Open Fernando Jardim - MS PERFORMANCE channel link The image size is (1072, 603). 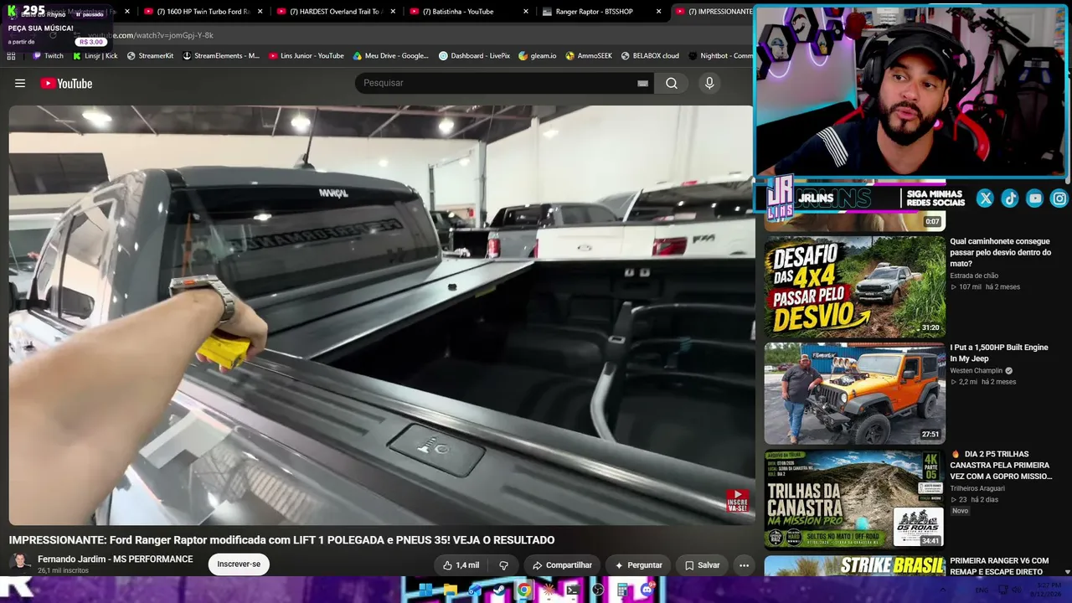click(x=116, y=559)
